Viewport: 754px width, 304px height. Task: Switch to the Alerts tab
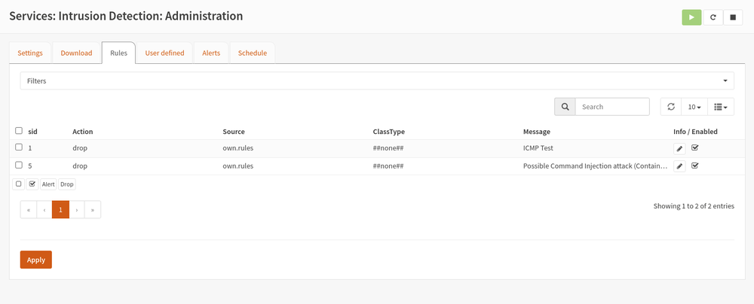211,53
